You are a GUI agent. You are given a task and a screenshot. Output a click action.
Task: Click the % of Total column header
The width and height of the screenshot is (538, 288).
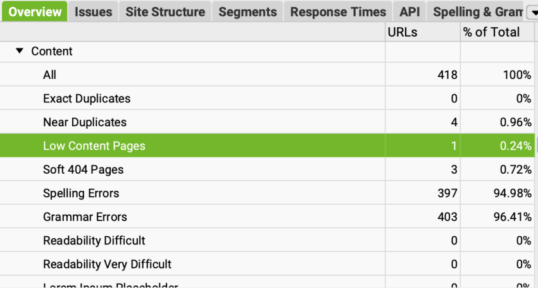[491, 32]
